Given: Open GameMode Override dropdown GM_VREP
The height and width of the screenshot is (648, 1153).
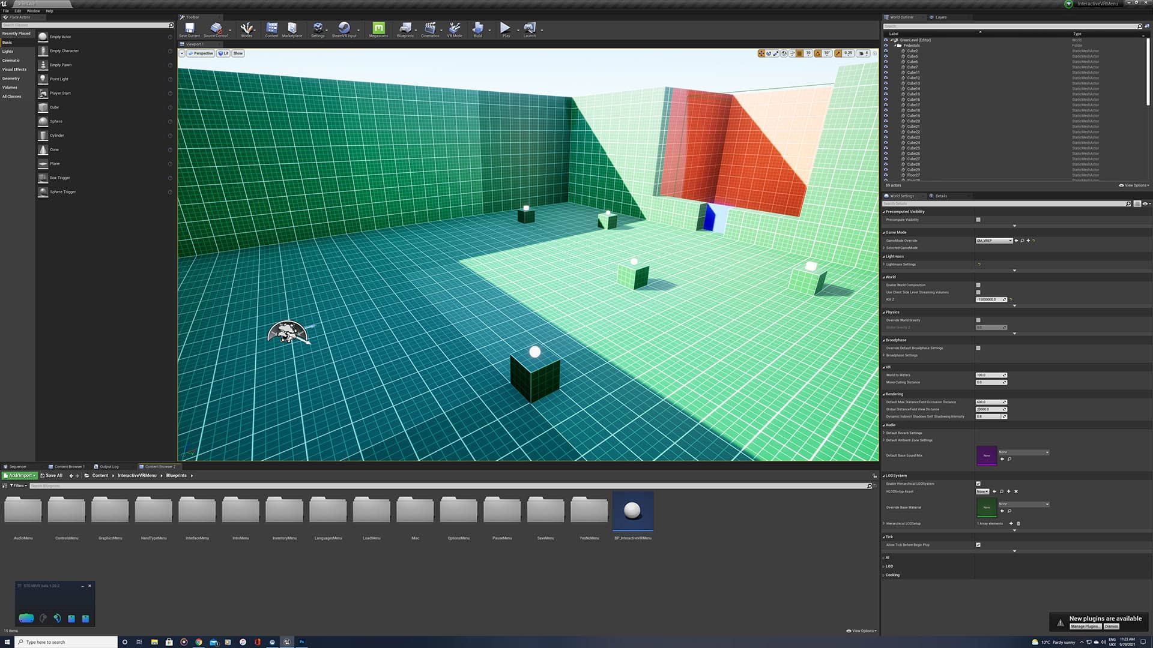Looking at the screenshot, I should pyautogui.click(x=994, y=241).
